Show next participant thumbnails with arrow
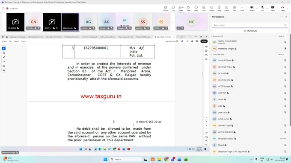 coord(173,22)
